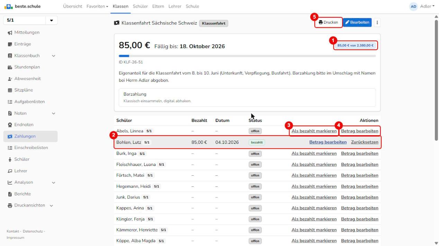Image resolution: width=439 pixels, height=246 pixels.
Task: Click the green bezahlt status badge
Action: (x=257, y=142)
